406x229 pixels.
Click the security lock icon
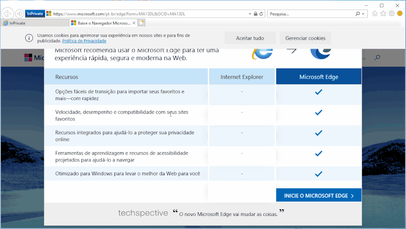point(255,14)
